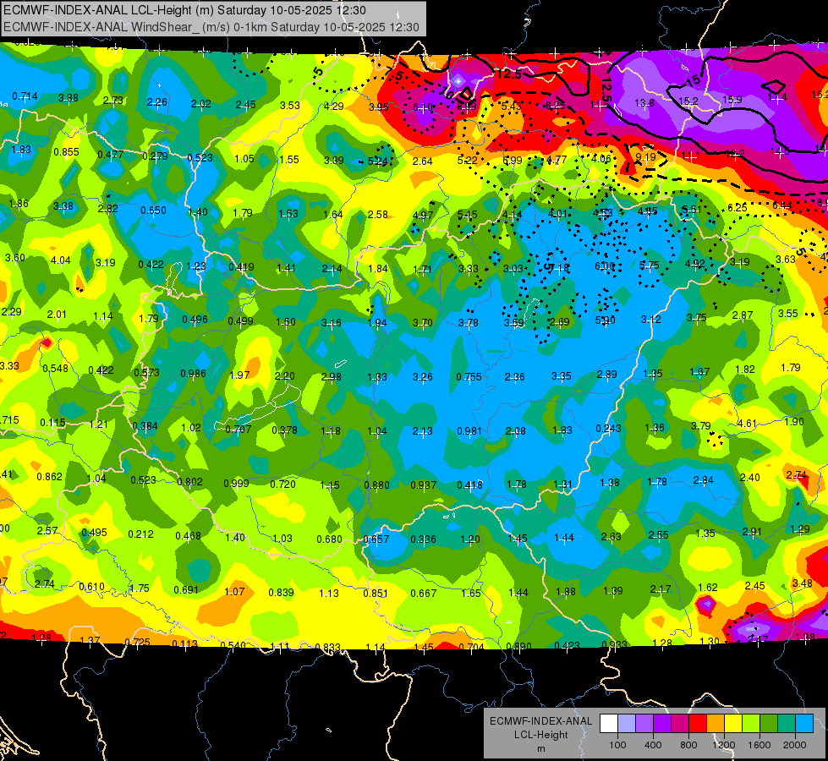The height and width of the screenshot is (761, 828).
Task: Click wind shear value 0.707 near the lake
Action: [x=239, y=430]
